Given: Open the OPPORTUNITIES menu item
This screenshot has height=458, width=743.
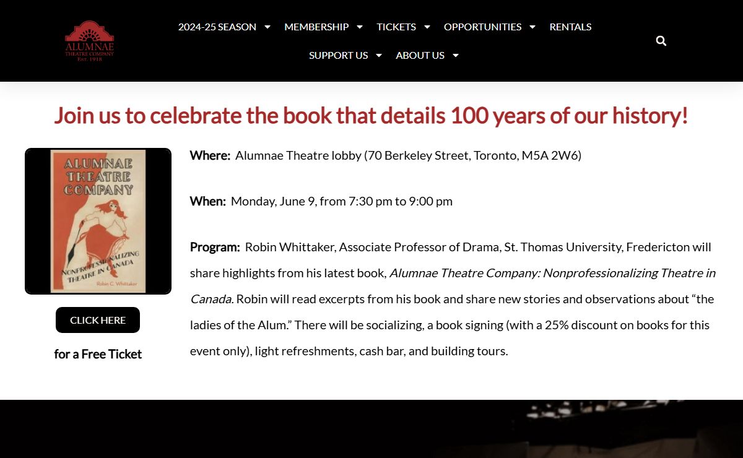Looking at the screenshot, I should [x=482, y=27].
